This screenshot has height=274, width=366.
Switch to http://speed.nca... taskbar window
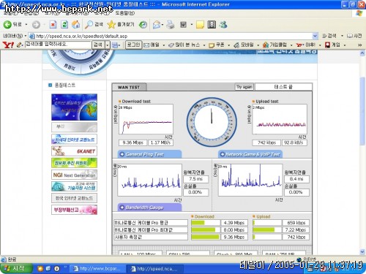click(155, 269)
